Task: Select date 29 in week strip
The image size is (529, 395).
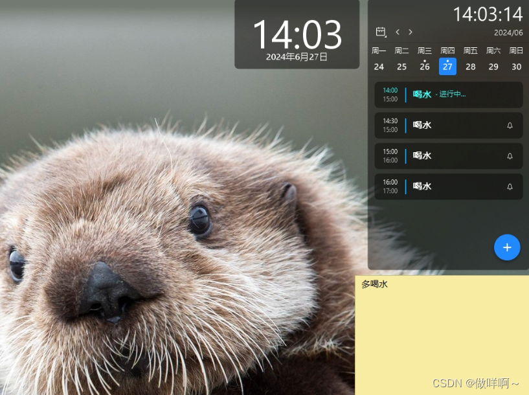Action: pyautogui.click(x=493, y=67)
